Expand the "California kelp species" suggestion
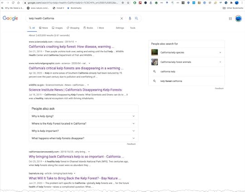Image resolution: width=245 pixels, height=192 pixels. (186, 53)
